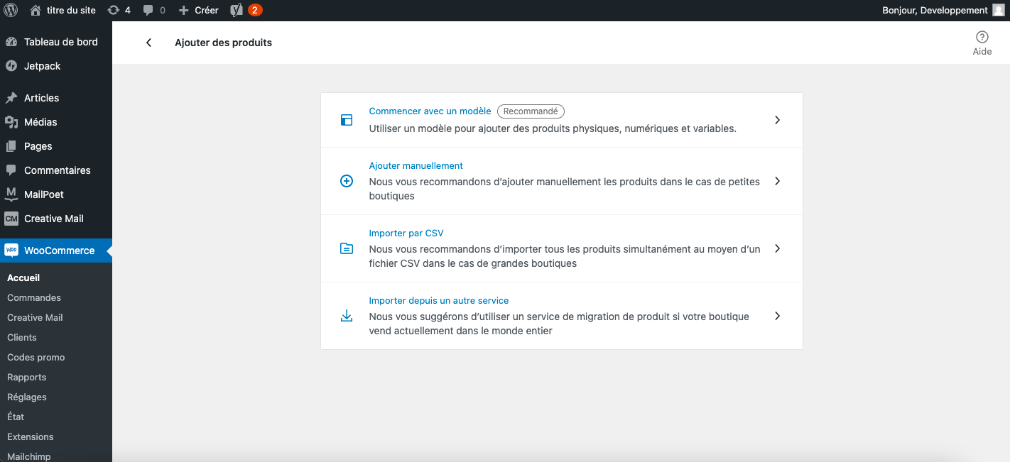The height and width of the screenshot is (462, 1010).
Task: Click the WooCommerce woo icon
Action: 11,251
